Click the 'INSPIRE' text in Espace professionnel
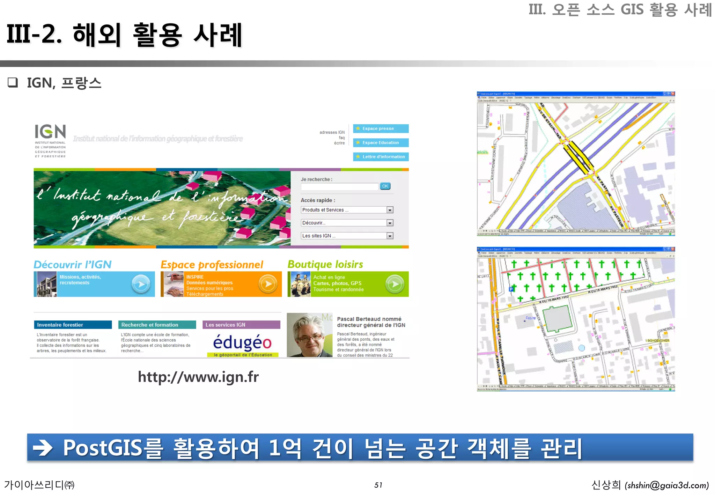 pyautogui.click(x=195, y=277)
